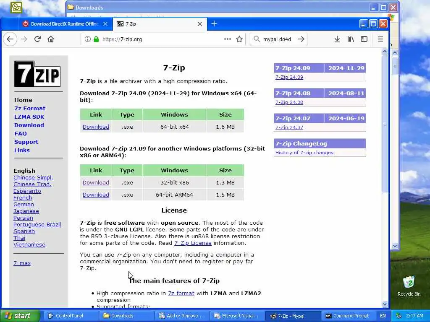Click the page scrollbar down arrow
Viewport: 430px width, 322px height.
point(385,304)
